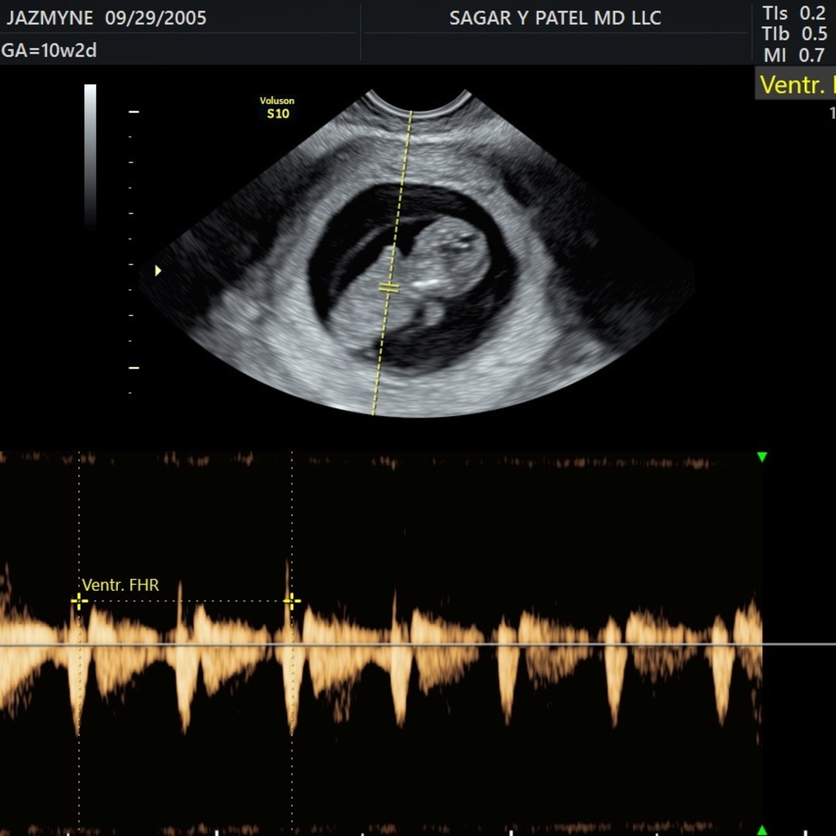Click the GA=10w2d gestational age label
Screen dimensions: 836x836
coord(49,50)
